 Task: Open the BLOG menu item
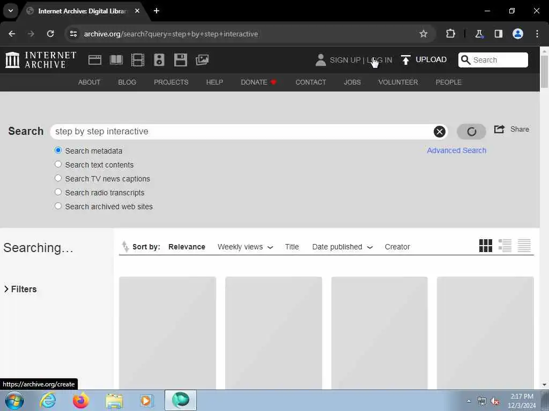click(127, 82)
